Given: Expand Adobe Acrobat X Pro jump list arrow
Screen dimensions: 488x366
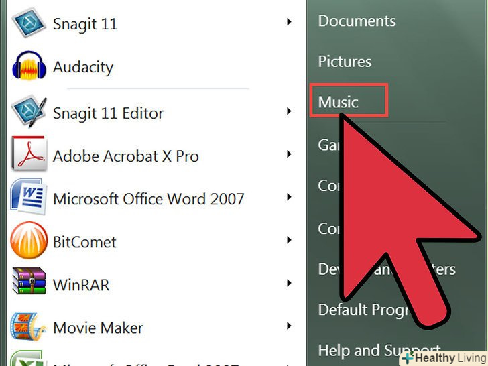Looking at the screenshot, I should (289, 155).
